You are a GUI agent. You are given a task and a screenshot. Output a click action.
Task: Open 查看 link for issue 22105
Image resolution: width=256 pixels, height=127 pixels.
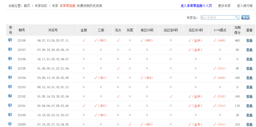tap(249, 68)
